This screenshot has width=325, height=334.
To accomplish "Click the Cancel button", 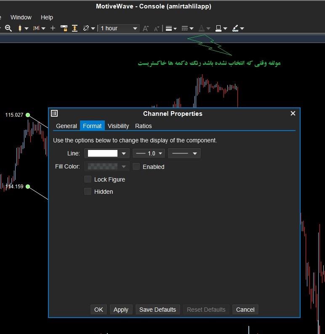I will pyautogui.click(x=245, y=310).
